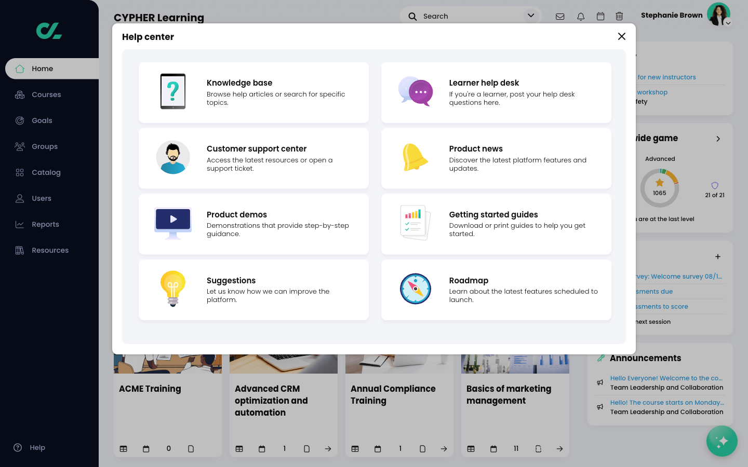Click the shield badge icon above '21 of 21'
The height and width of the screenshot is (467, 748).
click(x=715, y=185)
